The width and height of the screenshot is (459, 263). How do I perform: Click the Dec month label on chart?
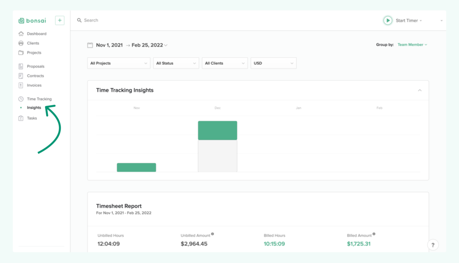tap(218, 108)
